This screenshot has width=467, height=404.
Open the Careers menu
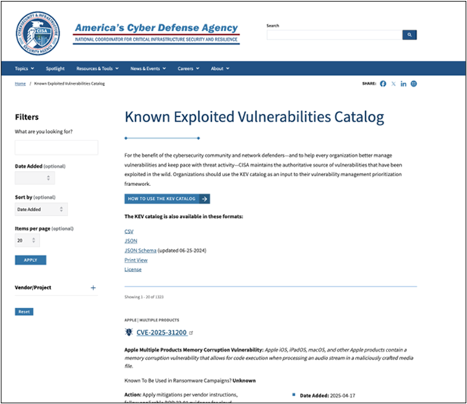(x=188, y=68)
